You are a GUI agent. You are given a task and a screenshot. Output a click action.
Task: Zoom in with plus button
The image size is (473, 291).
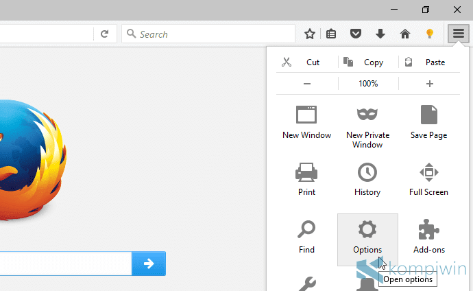(430, 84)
